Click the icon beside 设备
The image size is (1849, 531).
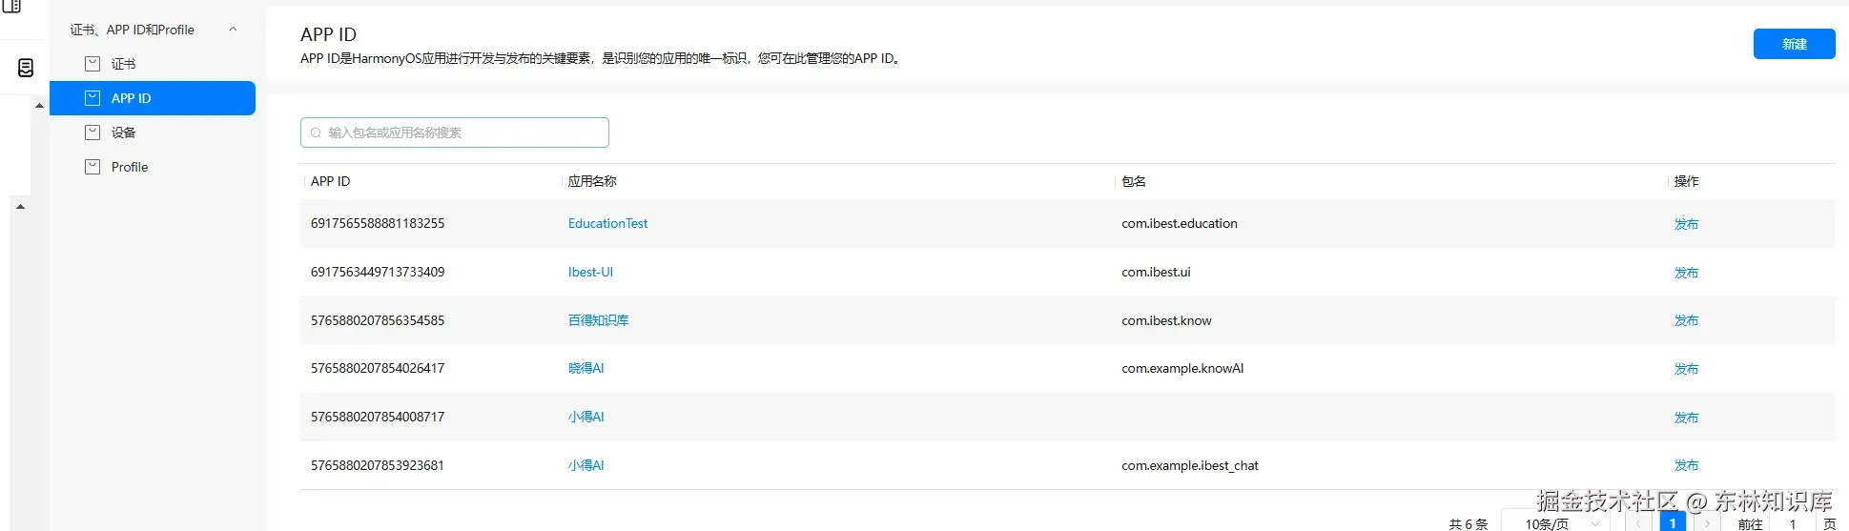click(92, 133)
